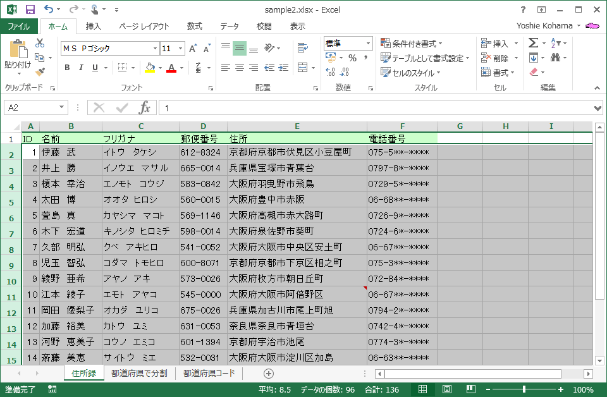Expand the formula bar
This screenshot has height=397, width=607.
pyautogui.click(x=598, y=108)
